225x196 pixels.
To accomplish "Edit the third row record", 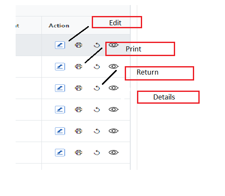I will (x=60, y=88).
